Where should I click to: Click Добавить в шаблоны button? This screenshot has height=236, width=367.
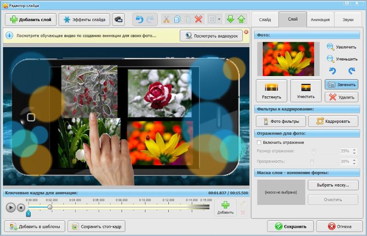pos(35,226)
